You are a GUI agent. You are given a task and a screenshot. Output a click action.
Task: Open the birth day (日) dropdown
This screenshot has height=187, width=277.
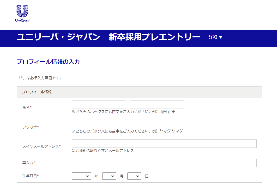134,176
